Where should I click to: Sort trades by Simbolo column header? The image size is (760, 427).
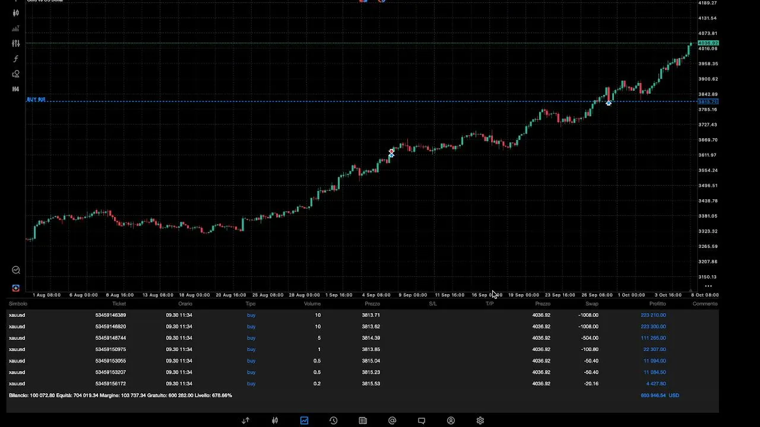coord(18,304)
